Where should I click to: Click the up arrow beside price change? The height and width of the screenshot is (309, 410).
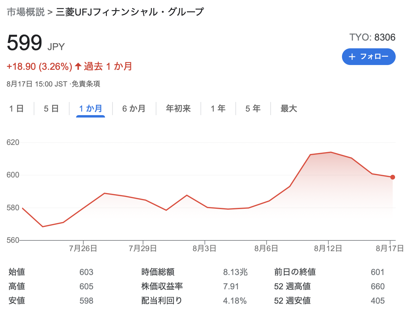coord(78,66)
